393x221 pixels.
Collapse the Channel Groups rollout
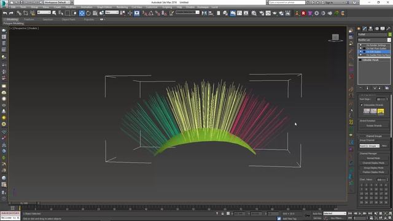[x=373, y=136]
